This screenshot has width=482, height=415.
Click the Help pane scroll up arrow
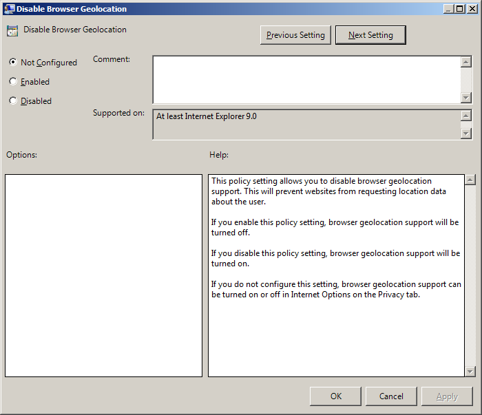[470, 180]
